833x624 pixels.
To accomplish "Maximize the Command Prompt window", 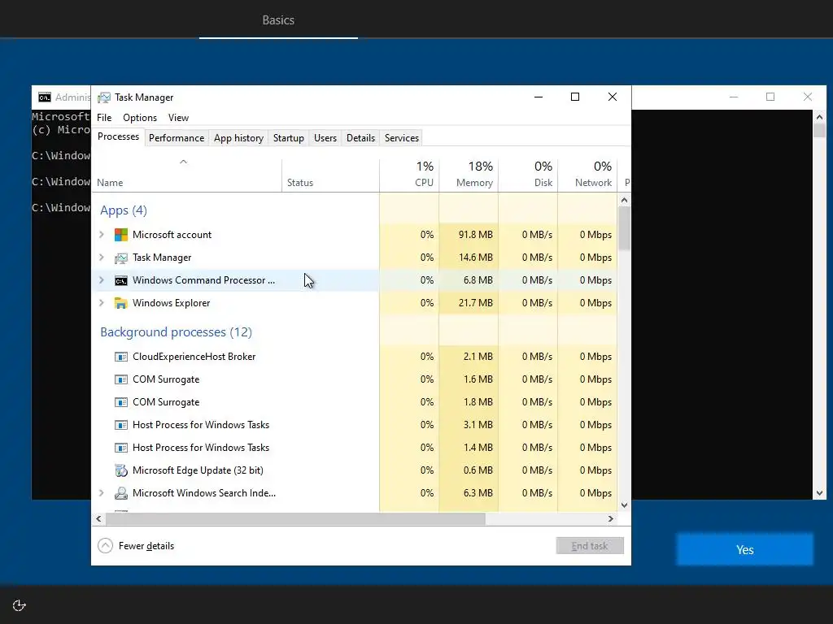I will [770, 97].
